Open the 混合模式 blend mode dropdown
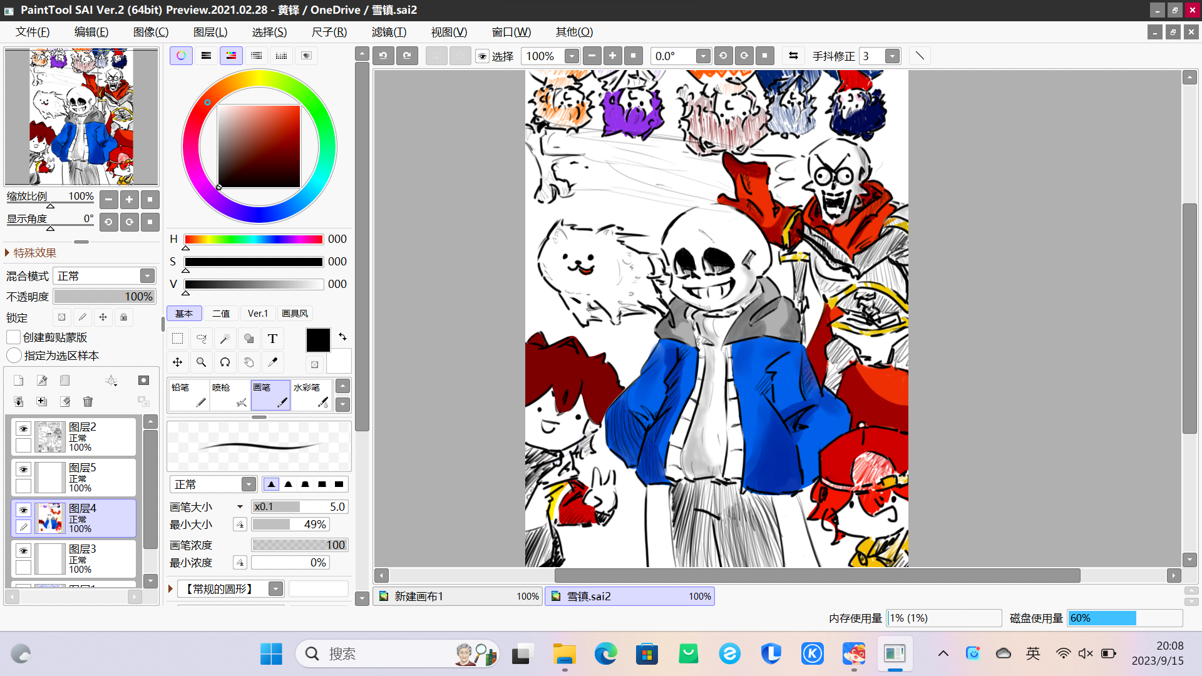This screenshot has width=1202, height=676. [x=147, y=276]
